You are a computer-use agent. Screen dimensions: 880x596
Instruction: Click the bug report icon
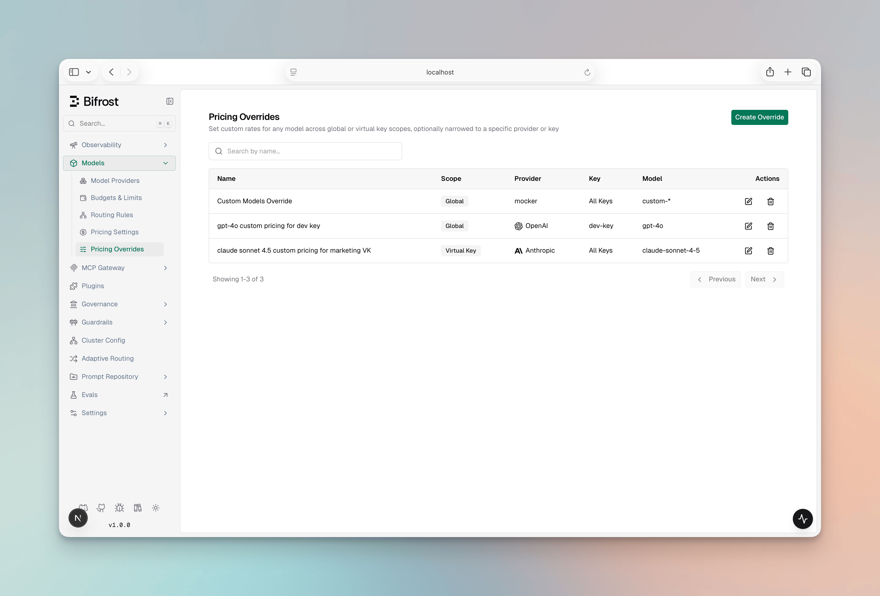[x=119, y=507]
